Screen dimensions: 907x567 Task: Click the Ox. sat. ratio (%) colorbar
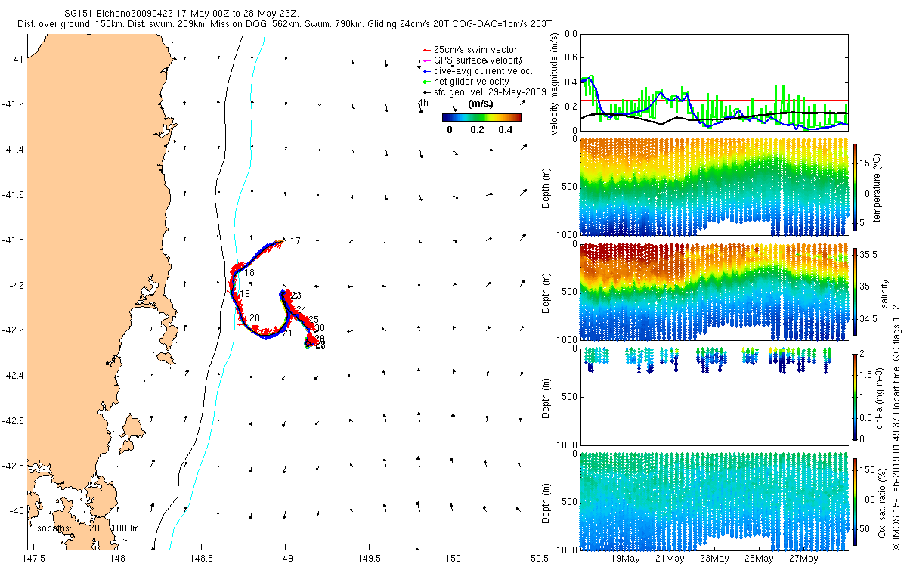point(856,500)
